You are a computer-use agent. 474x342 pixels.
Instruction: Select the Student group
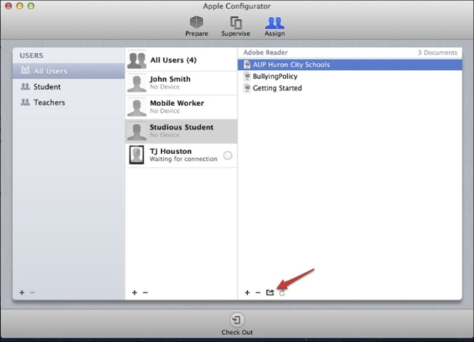click(68, 87)
